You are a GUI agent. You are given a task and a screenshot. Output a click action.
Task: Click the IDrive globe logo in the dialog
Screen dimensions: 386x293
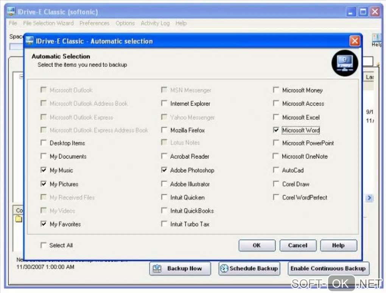[x=345, y=63]
